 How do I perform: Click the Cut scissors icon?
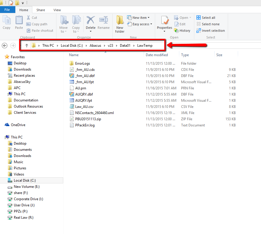click(29, 17)
